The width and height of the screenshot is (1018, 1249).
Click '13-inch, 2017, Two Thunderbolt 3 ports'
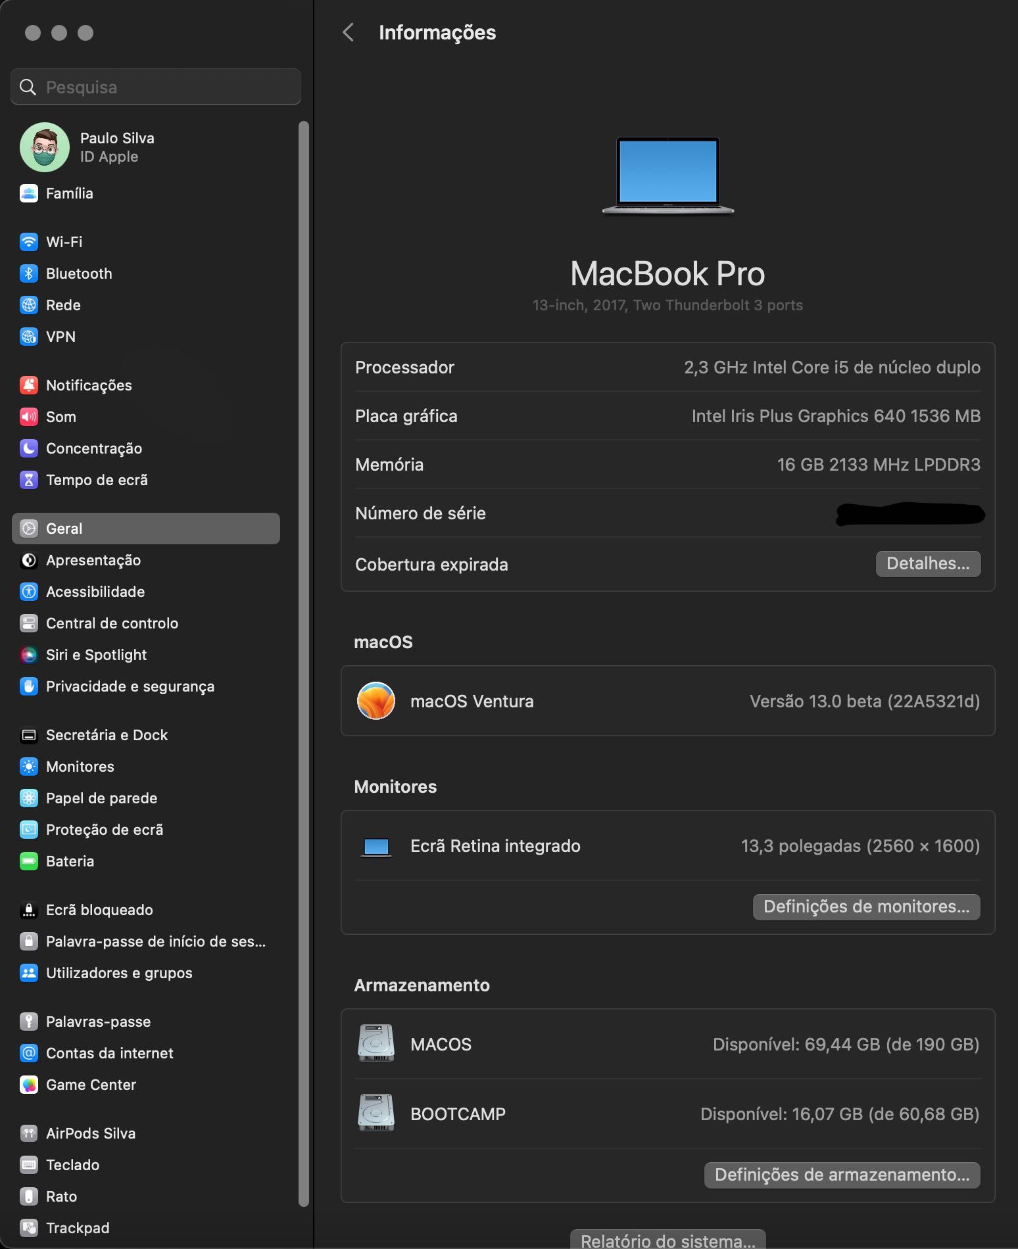[x=667, y=305]
